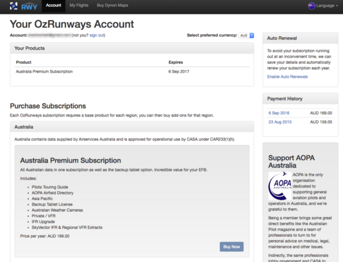Switch to the Account tab
Viewport: 343px width, 262px height.
[53, 5]
